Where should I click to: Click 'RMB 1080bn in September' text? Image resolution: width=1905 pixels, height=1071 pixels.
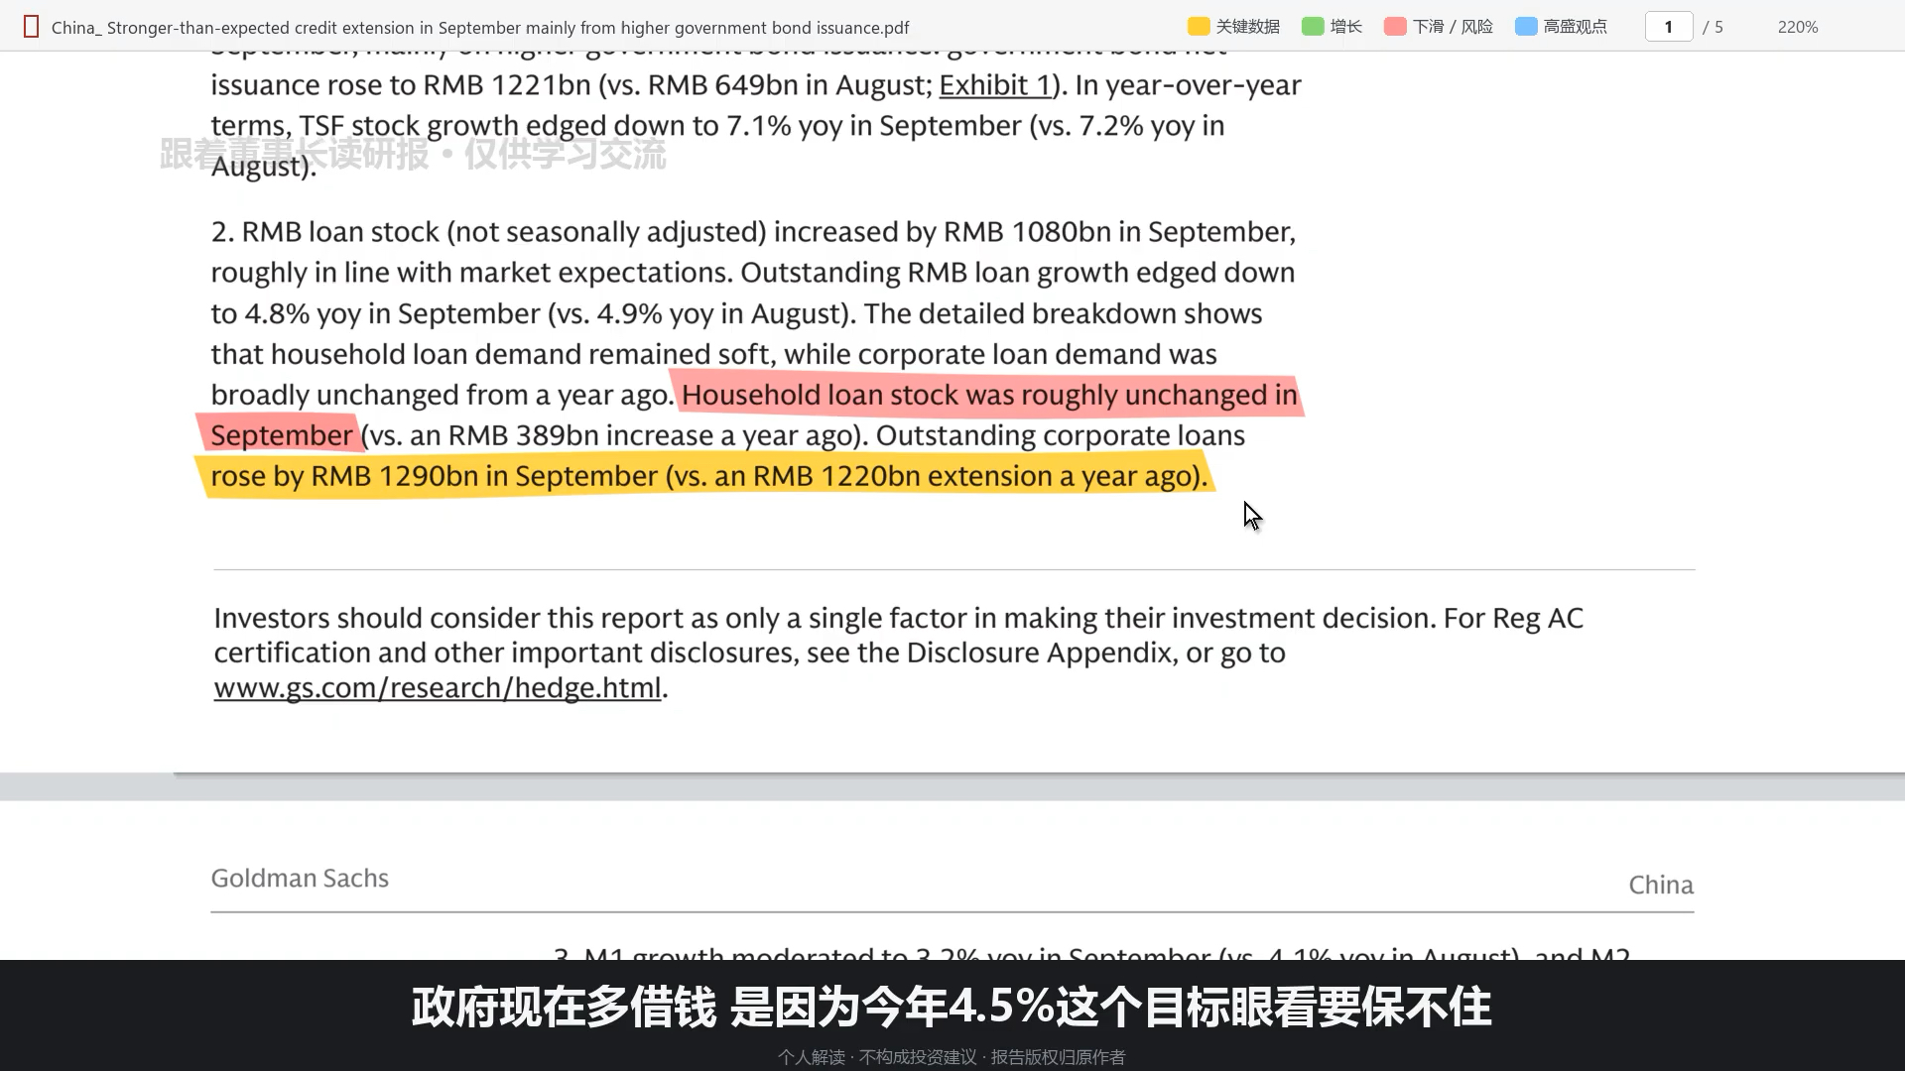(x=1116, y=232)
